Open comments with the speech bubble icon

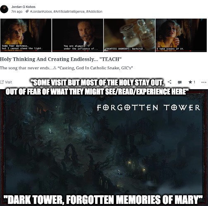click(x=179, y=82)
